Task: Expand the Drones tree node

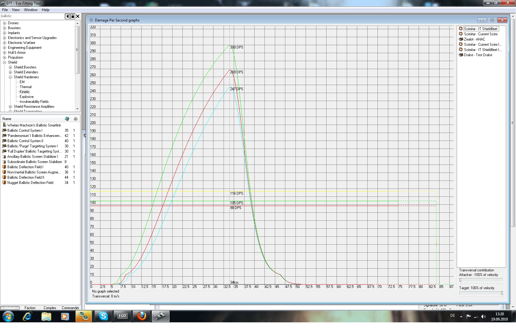Action: point(5,23)
